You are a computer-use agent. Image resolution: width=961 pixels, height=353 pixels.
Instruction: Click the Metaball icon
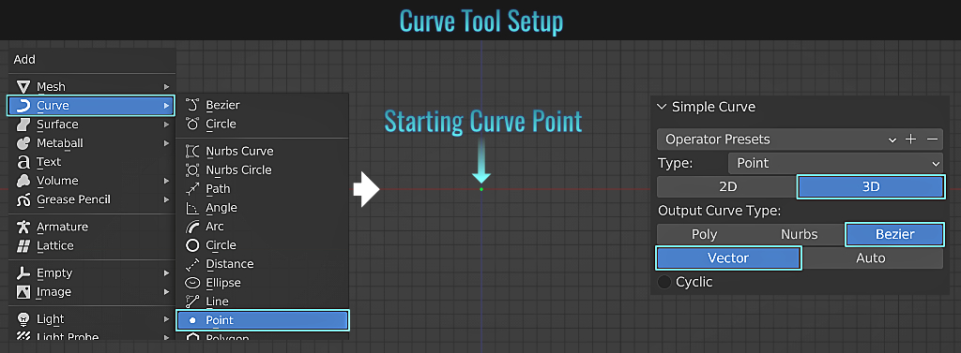(23, 143)
